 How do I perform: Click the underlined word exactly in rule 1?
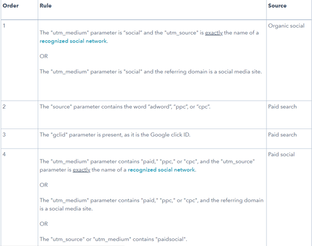coord(214,33)
